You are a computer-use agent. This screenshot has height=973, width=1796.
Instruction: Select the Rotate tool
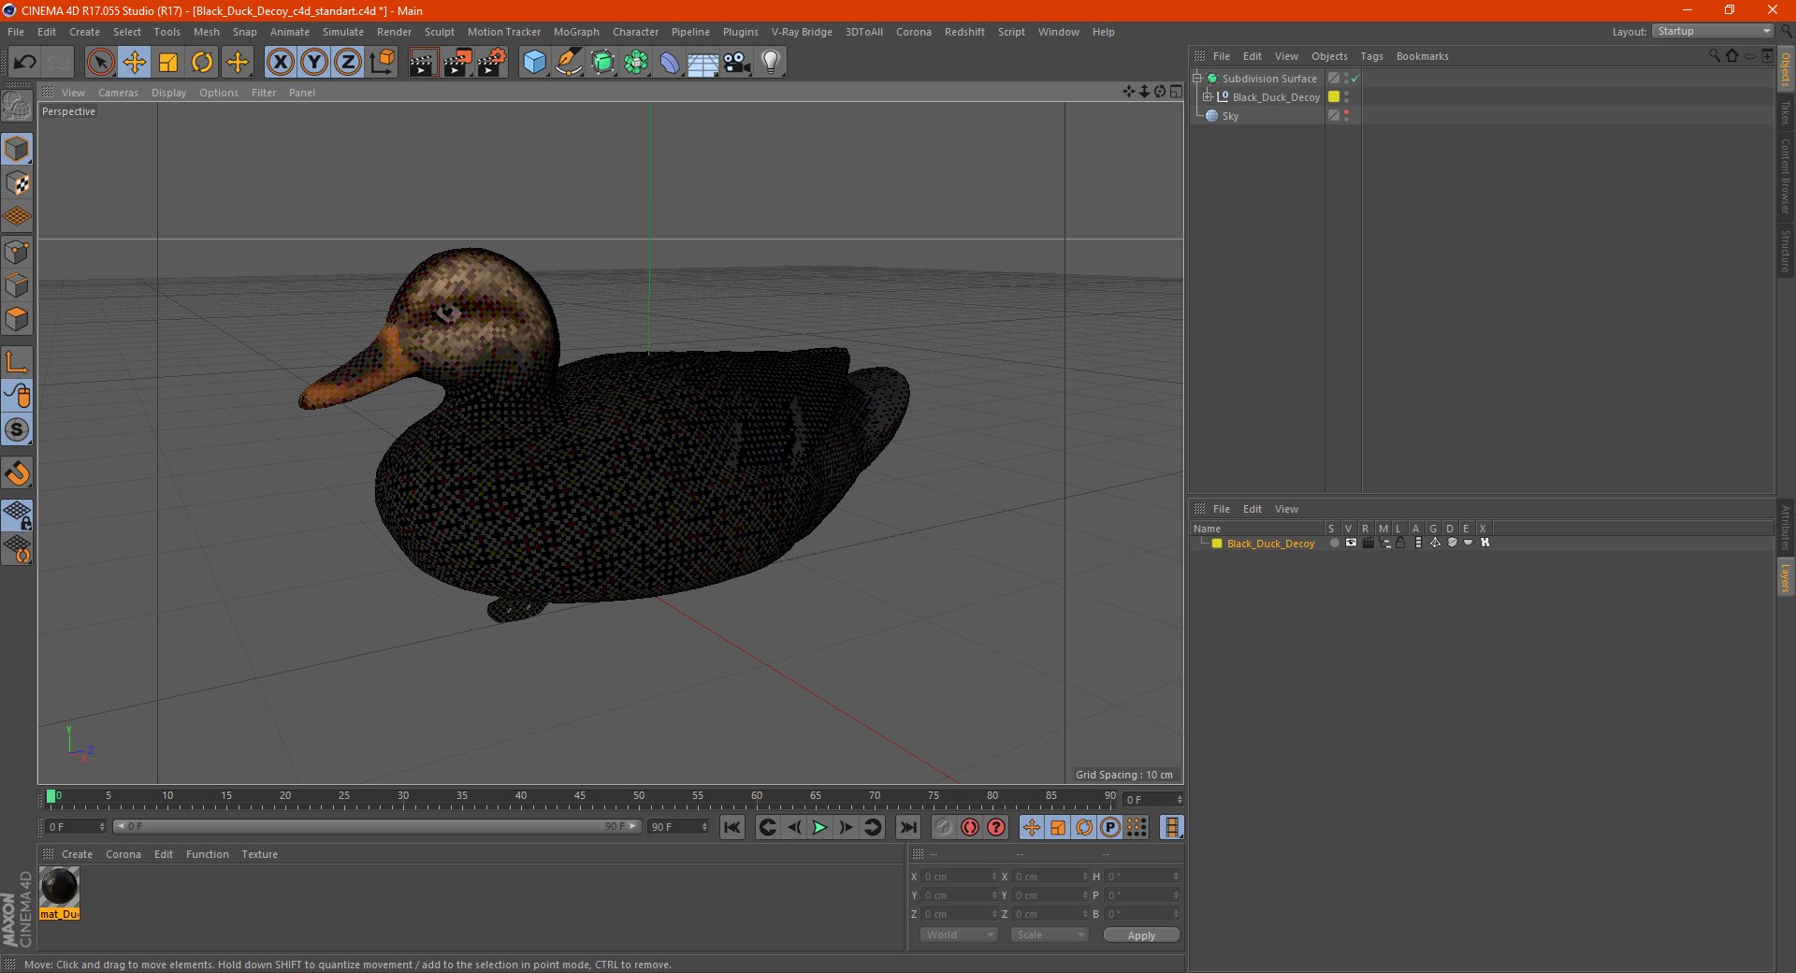(202, 63)
